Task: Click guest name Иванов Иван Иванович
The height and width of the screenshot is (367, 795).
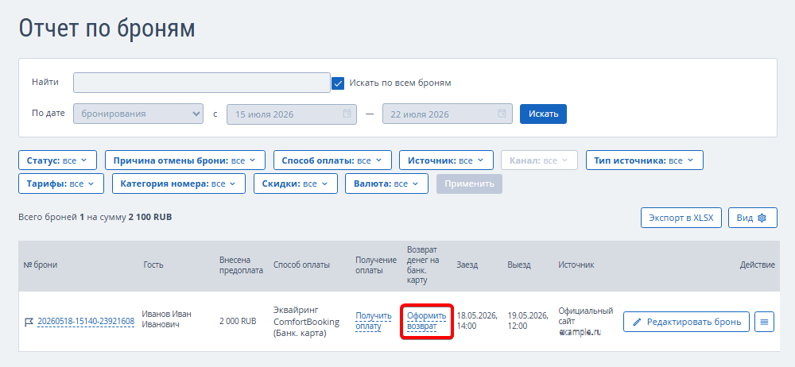Action: point(166,319)
